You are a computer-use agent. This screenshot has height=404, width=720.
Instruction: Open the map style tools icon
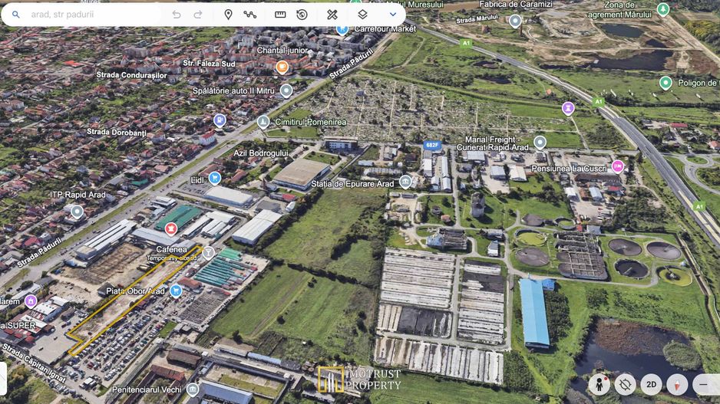(332, 15)
